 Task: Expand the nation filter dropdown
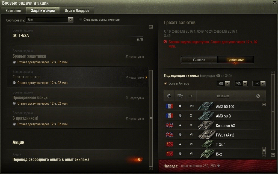click(223, 83)
